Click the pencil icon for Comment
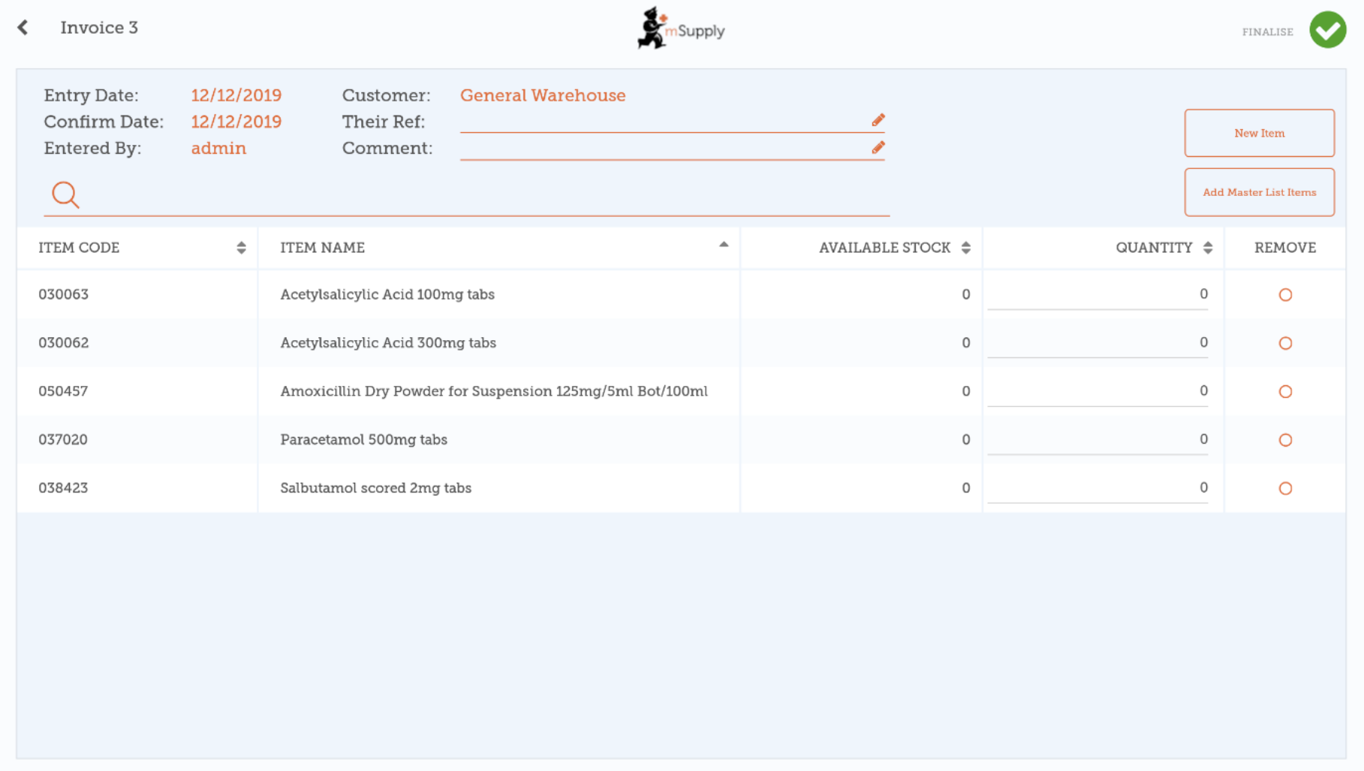 click(878, 147)
